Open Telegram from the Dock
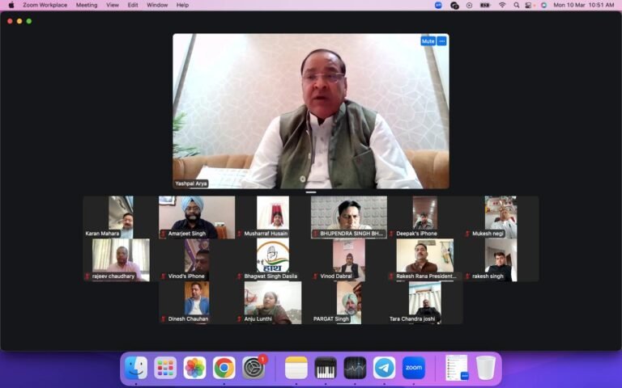The height and width of the screenshot is (388, 622). [x=384, y=368]
